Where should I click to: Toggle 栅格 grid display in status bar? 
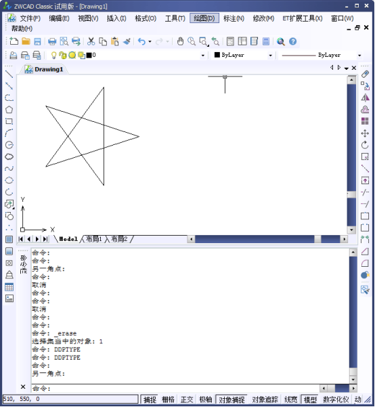(x=168, y=400)
